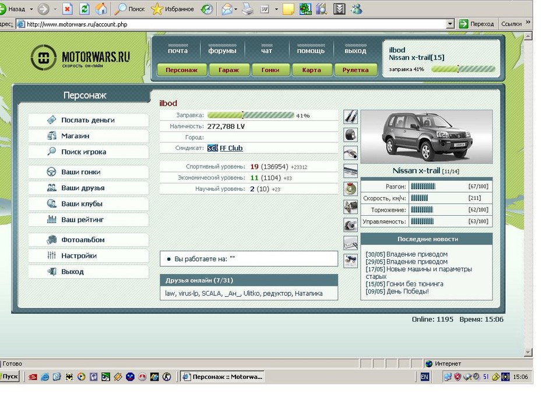Open the Рулетка tab

356,70
